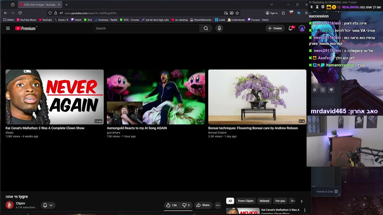The height and width of the screenshot is (215, 383).
Task: Click username itamarorzagron in chat
Action: pos(340,65)
